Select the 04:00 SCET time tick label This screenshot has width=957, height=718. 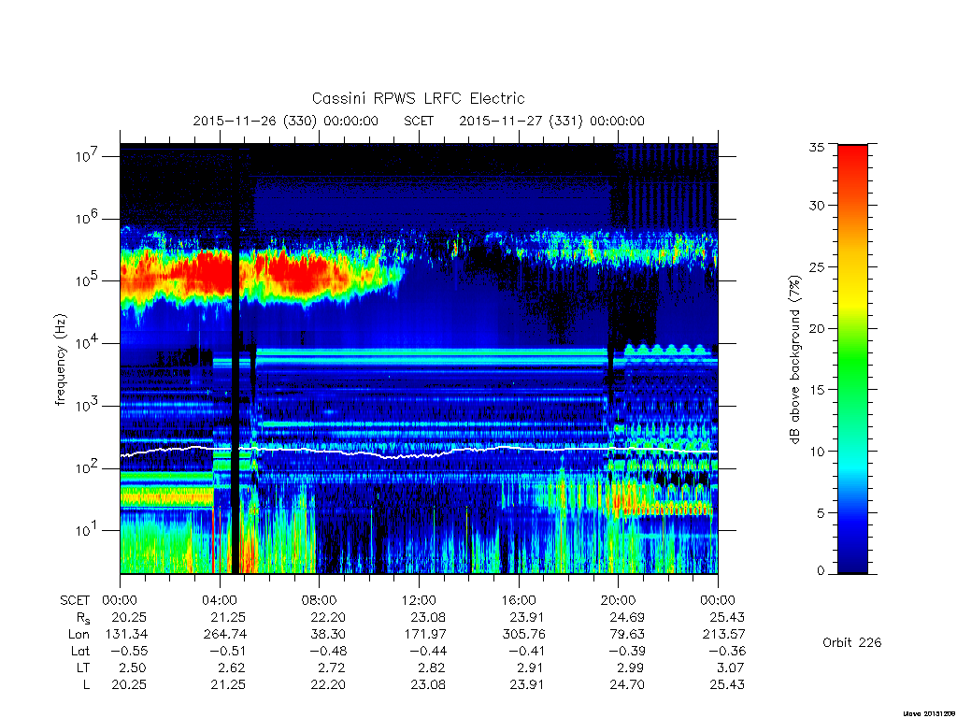(x=220, y=600)
